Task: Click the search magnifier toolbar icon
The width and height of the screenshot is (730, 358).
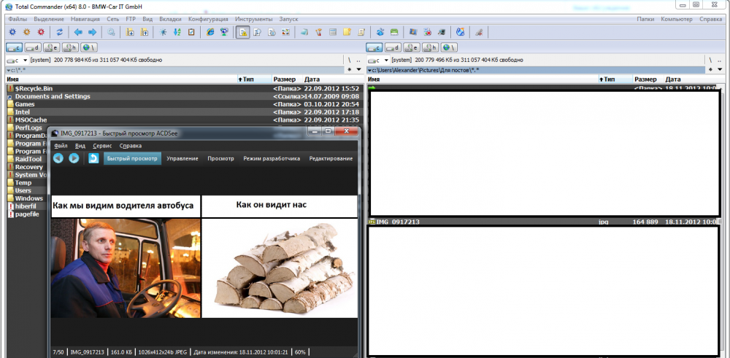Action: point(112,32)
